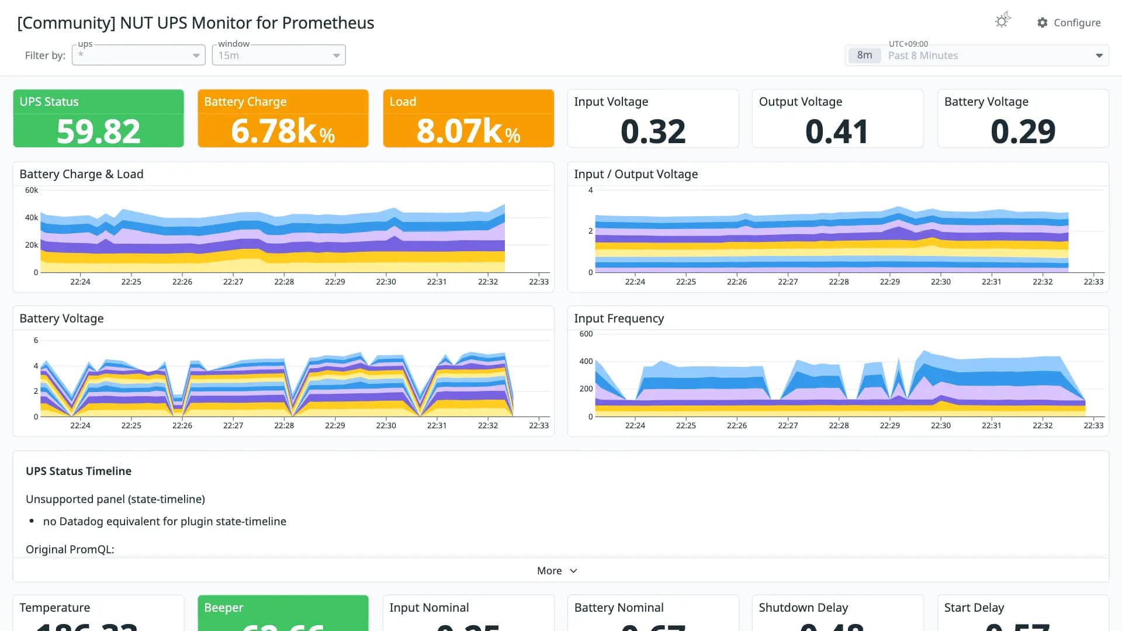Click the Shutdown Delay widget header
Viewport: 1122px width, 631px height.
pyautogui.click(x=804, y=608)
